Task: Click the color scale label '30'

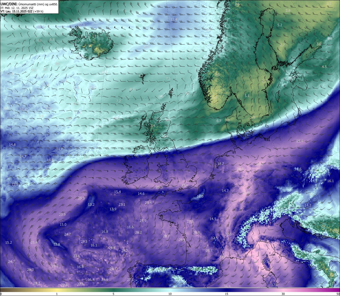Action: click(283, 294)
